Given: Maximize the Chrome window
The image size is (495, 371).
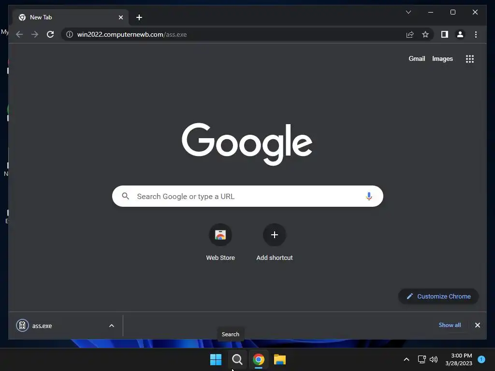Looking at the screenshot, I should [452, 12].
